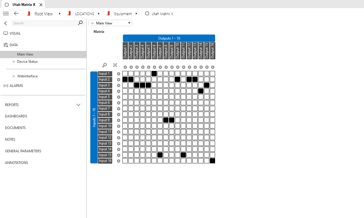Open GENERAL PARAMETERS section
364x218 pixels.
click(x=23, y=151)
